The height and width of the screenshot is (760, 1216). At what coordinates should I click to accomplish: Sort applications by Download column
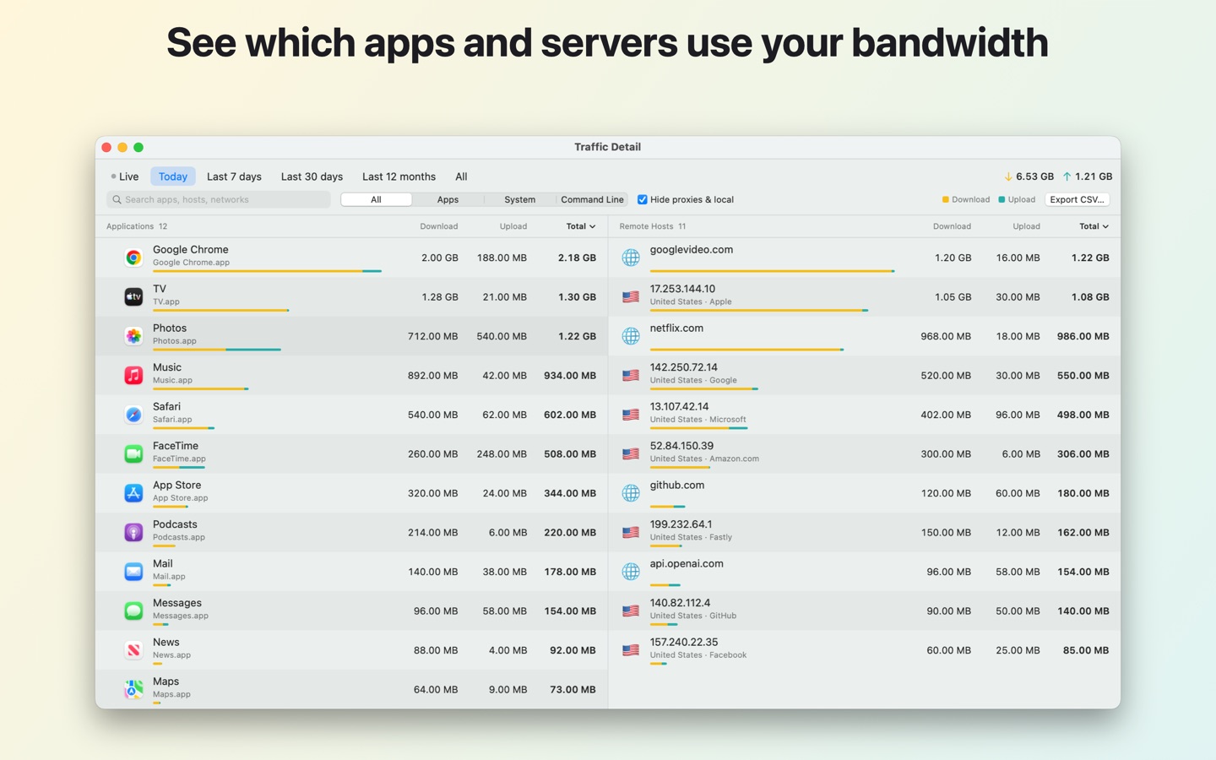coord(439,226)
